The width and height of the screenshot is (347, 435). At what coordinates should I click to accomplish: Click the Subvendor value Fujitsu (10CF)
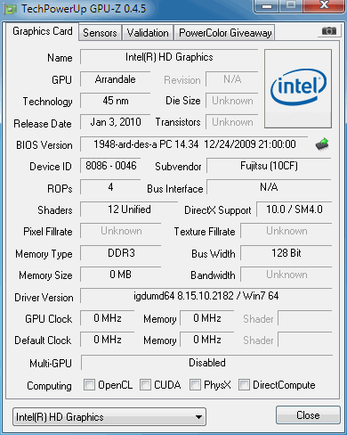(x=269, y=166)
